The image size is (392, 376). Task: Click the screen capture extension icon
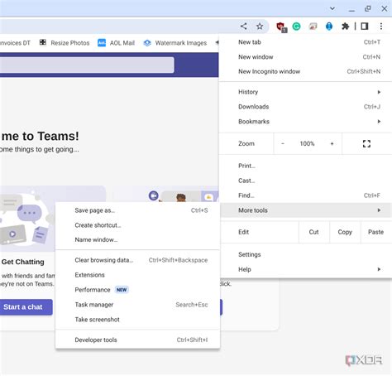(x=313, y=27)
